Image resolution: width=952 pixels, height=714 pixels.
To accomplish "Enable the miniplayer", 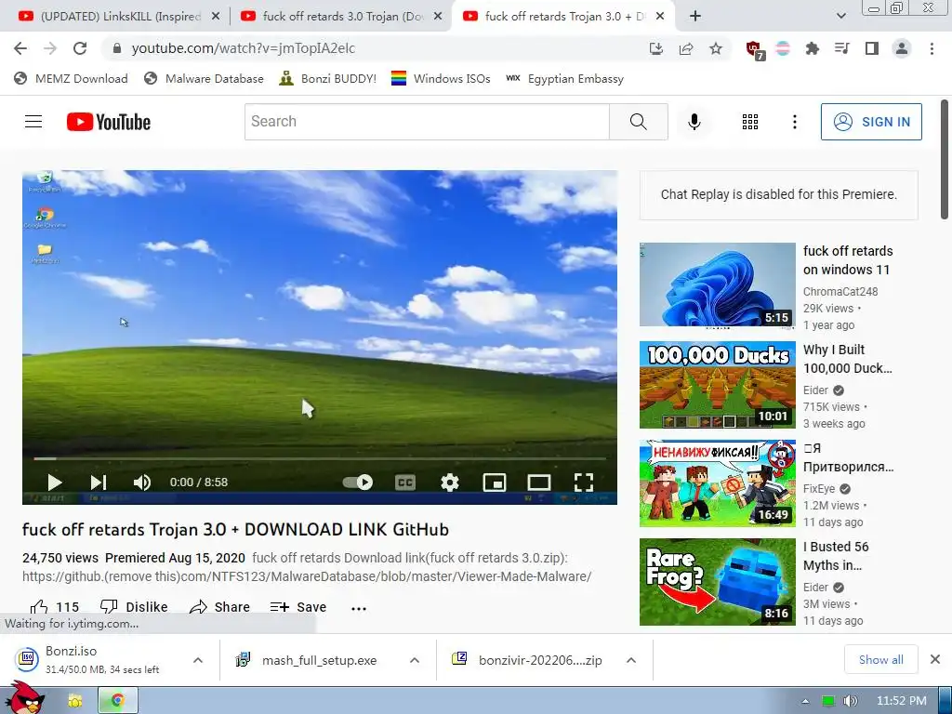I will [495, 483].
